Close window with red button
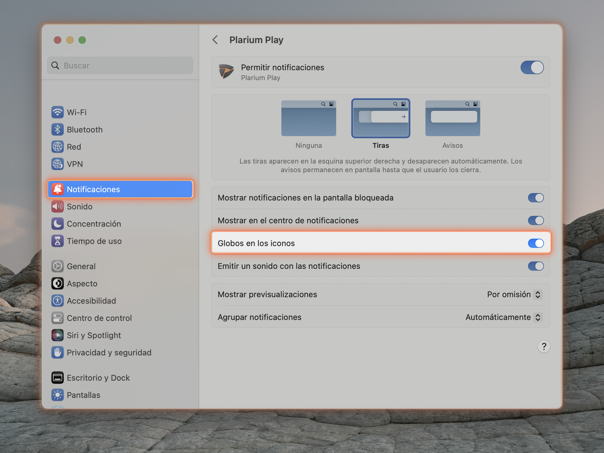The height and width of the screenshot is (453, 604). coord(58,40)
